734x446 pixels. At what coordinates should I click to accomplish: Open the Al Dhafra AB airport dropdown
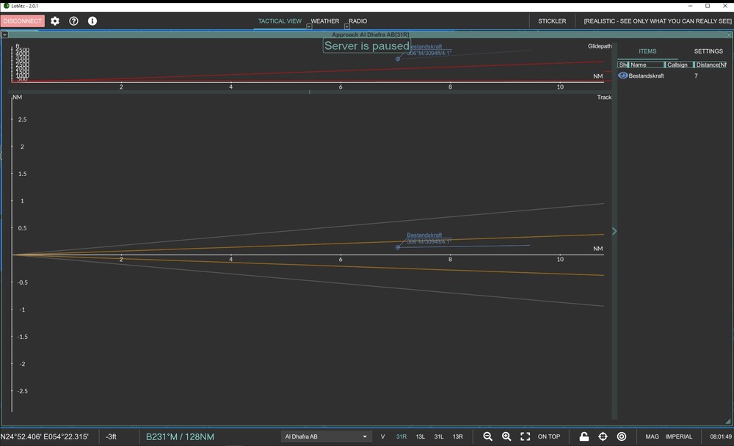(327, 436)
